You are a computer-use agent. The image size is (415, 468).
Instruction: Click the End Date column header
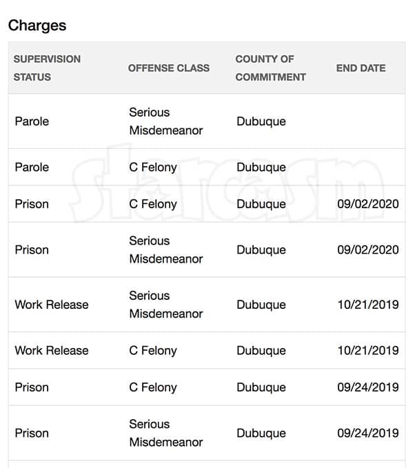pos(361,68)
